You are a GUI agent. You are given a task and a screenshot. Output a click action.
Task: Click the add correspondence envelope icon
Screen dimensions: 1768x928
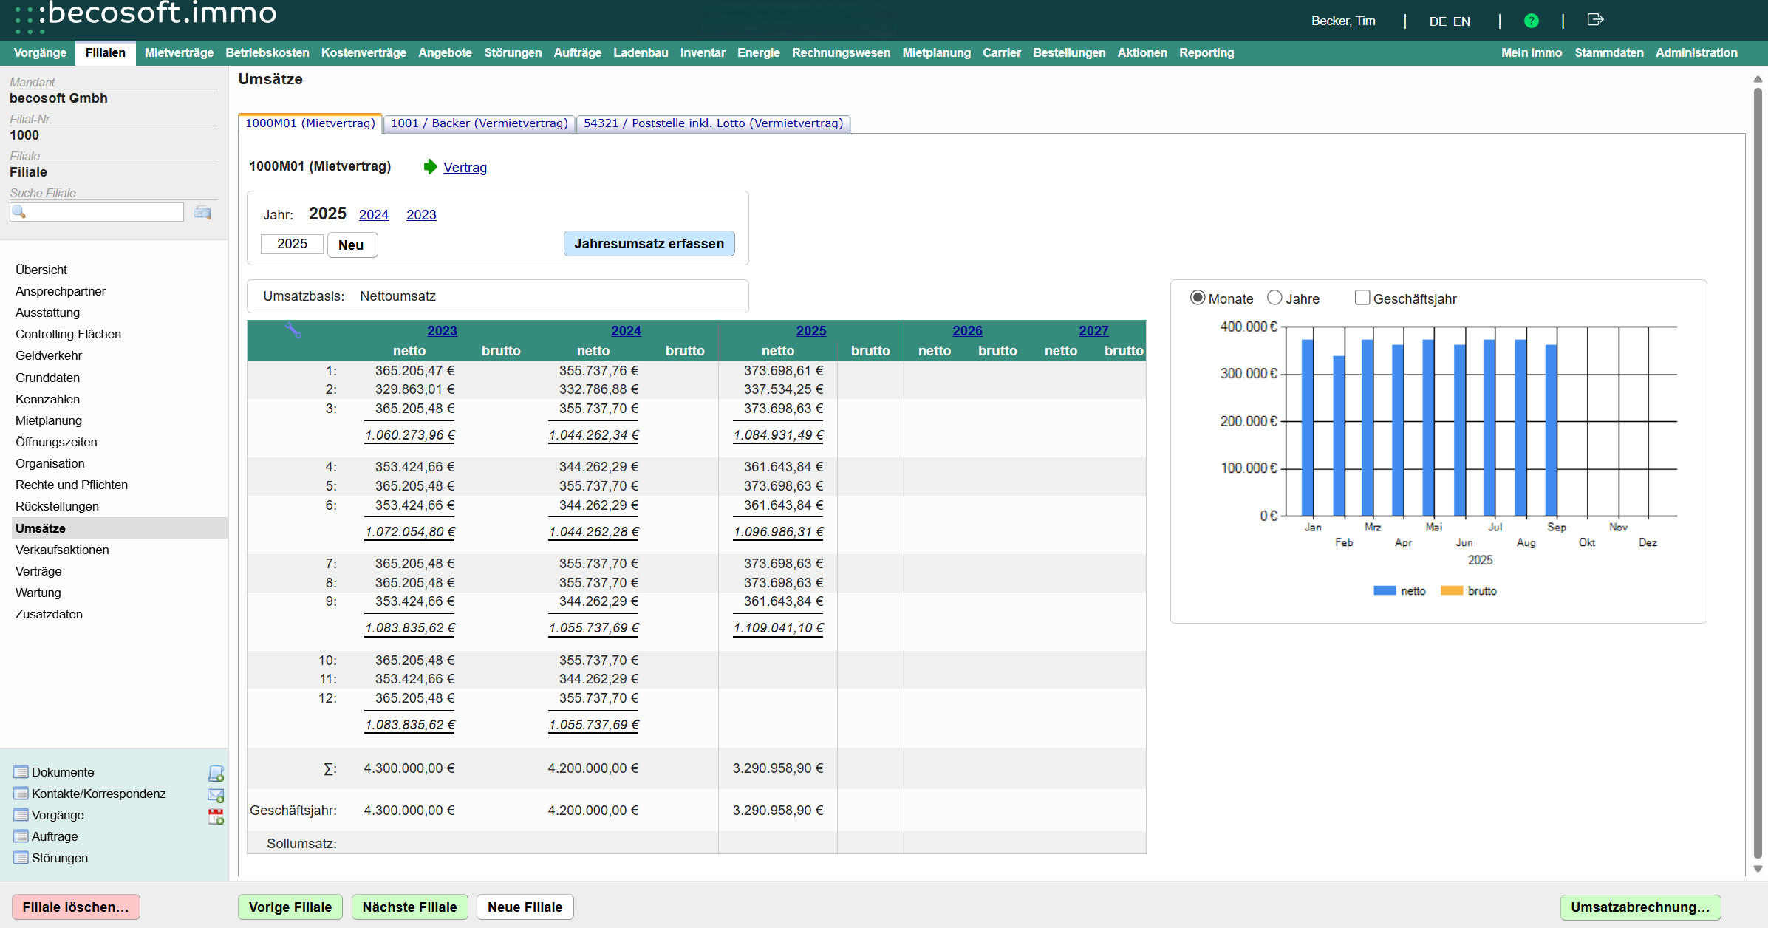216,795
